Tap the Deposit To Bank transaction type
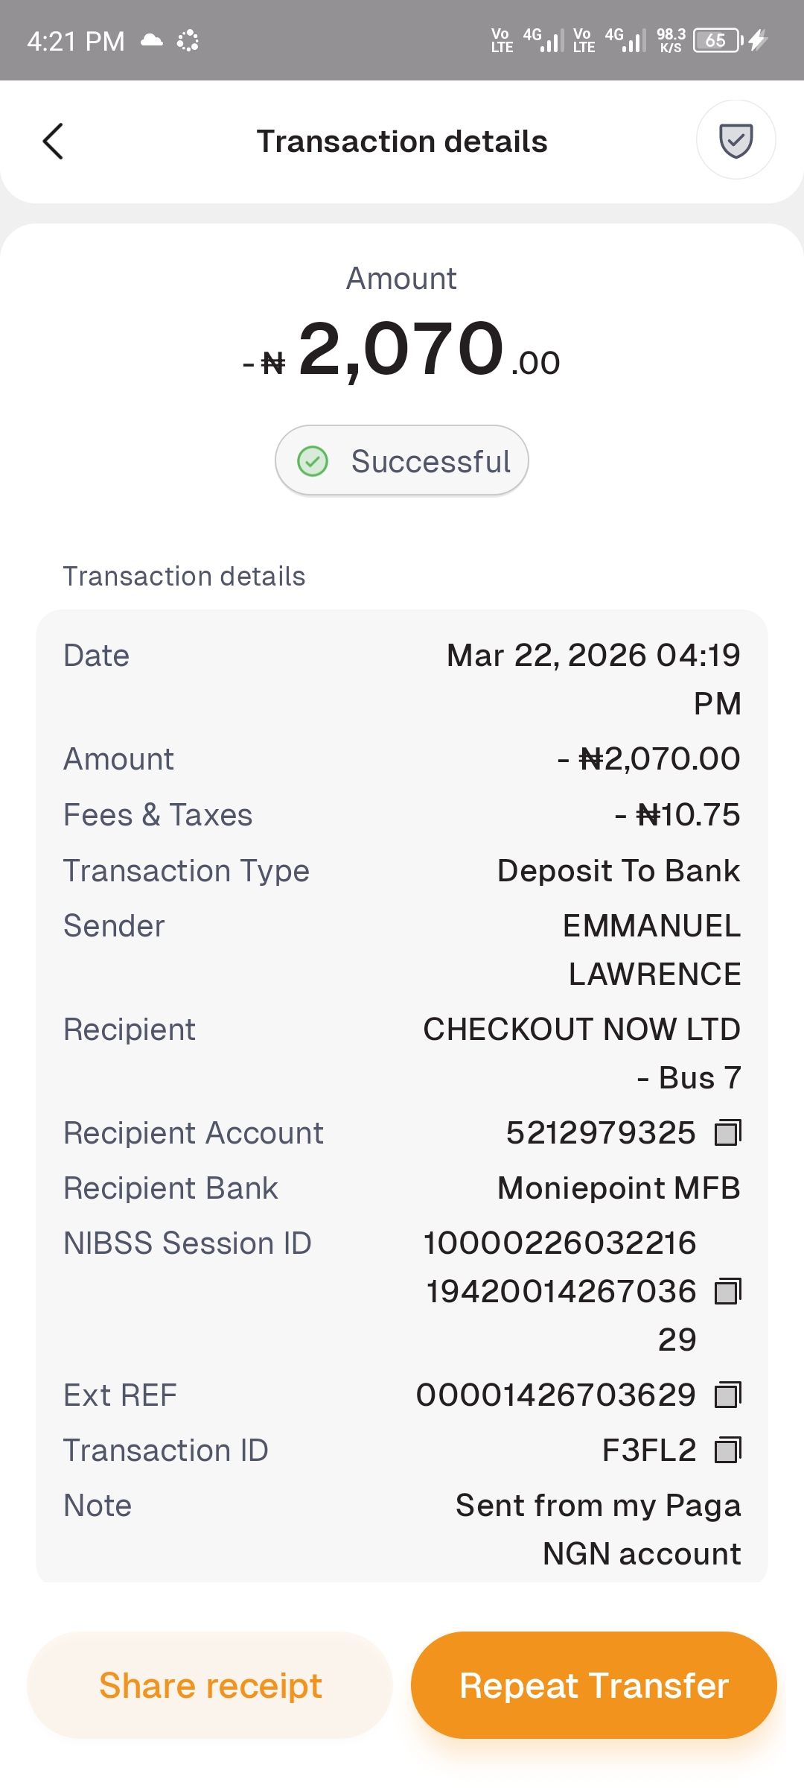The width and height of the screenshot is (804, 1788). pyautogui.click(x=619, y=871)
